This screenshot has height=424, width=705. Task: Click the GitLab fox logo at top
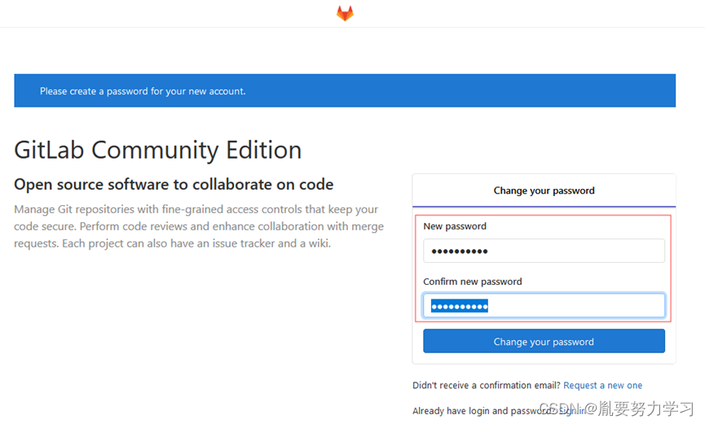tap(345, 13)
